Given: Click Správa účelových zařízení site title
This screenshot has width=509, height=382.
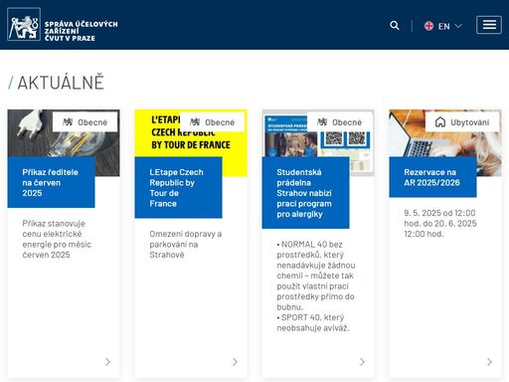Looking at the screenshot, I should (x=81, y=31).
